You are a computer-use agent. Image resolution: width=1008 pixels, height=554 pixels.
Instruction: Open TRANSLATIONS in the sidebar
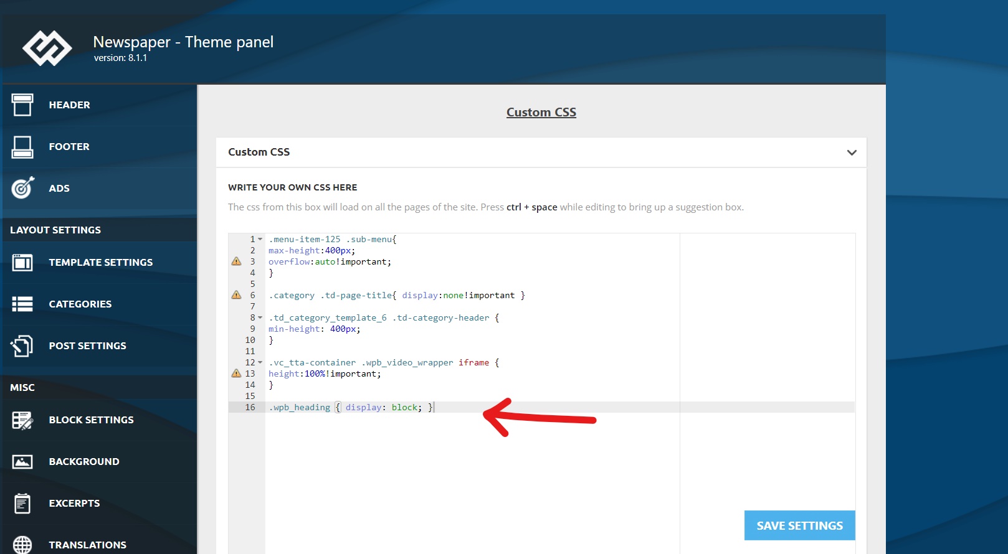coord(100,545)
